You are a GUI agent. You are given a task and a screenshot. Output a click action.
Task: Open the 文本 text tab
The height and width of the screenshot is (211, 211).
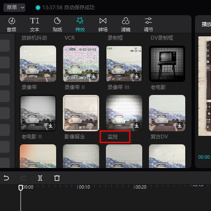(x=35, y=24)
